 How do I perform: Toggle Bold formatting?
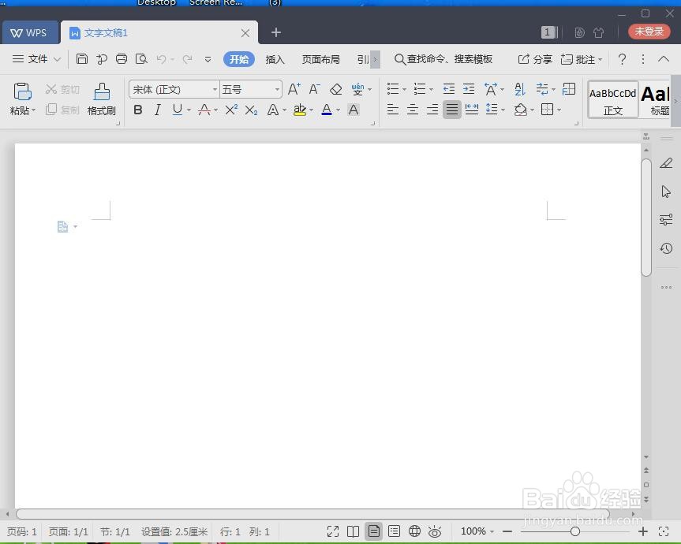137,110
